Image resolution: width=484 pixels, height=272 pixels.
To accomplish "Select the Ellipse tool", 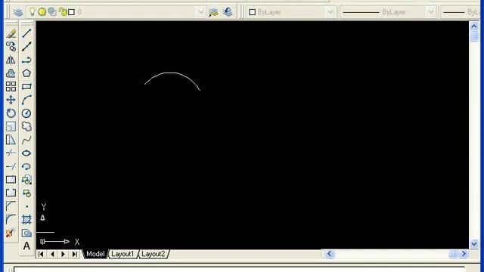I will pyautogui.click(x=26, y=153).
